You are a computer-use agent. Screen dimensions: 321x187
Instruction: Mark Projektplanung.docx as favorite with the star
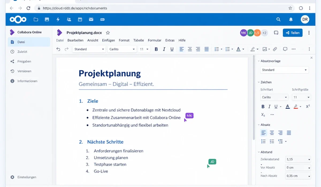(x=108, y=33)
